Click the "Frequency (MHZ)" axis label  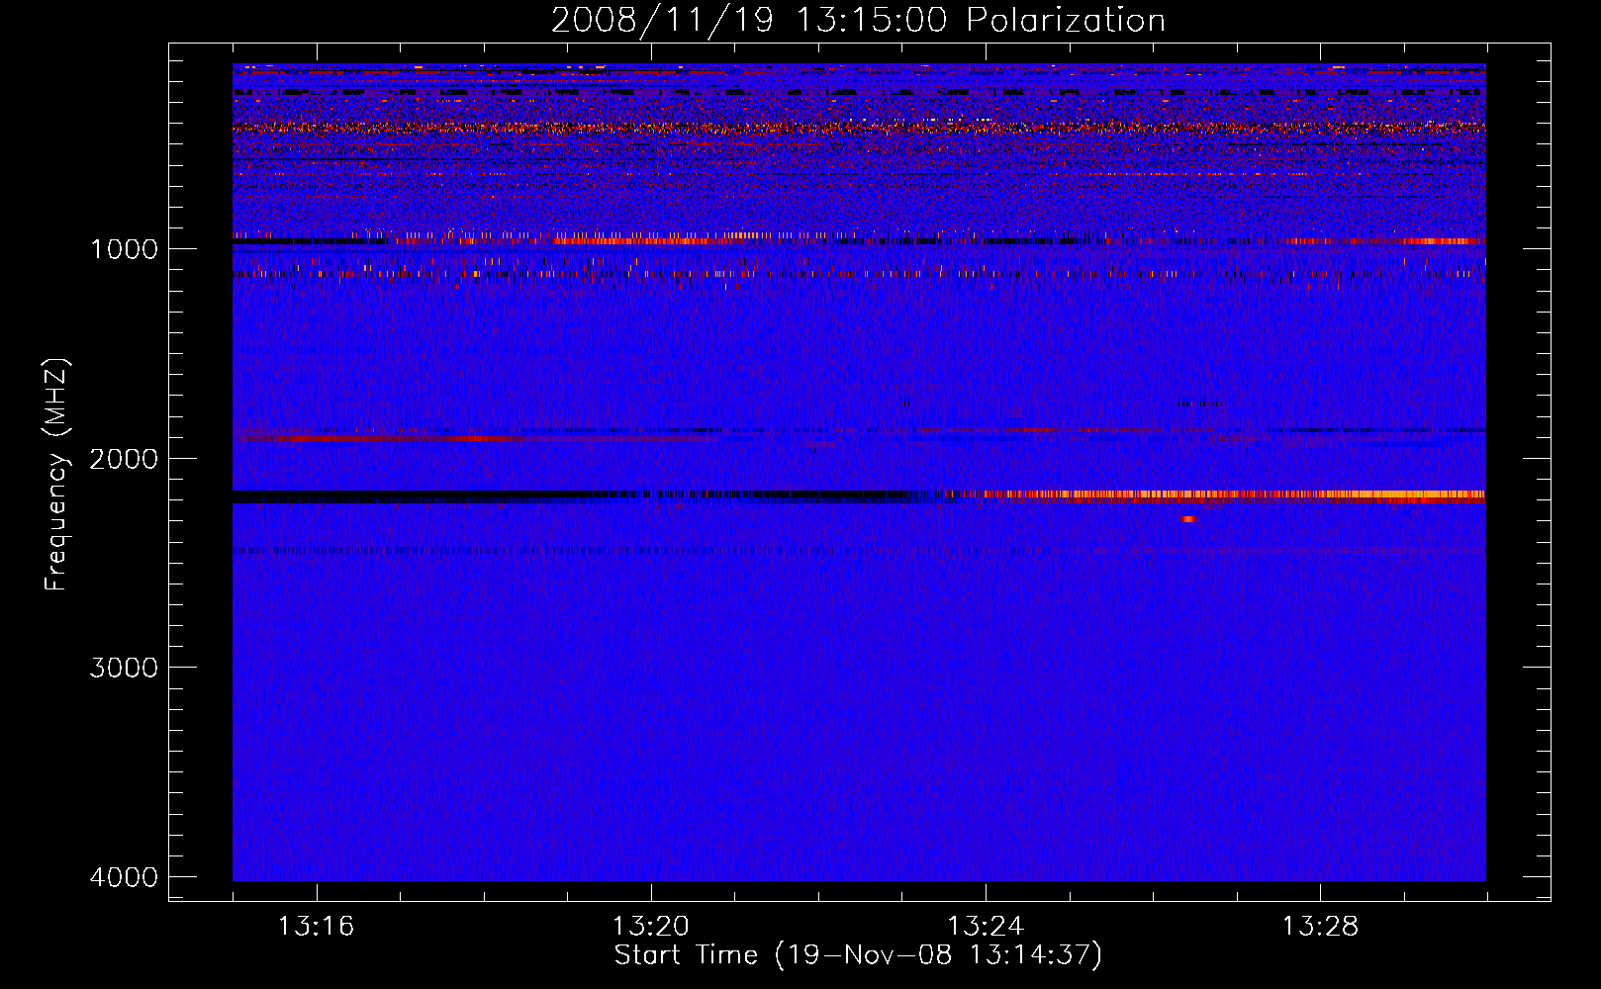(x=57, y=475)
